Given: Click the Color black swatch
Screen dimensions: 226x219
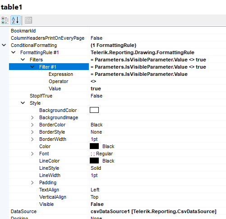Looking at the screenshot, I should click(94, 146).
